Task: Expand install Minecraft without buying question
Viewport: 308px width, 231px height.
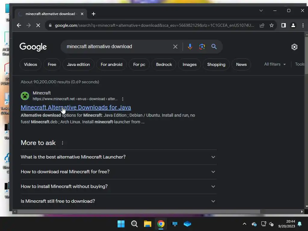Action: [x=119, y=186]
